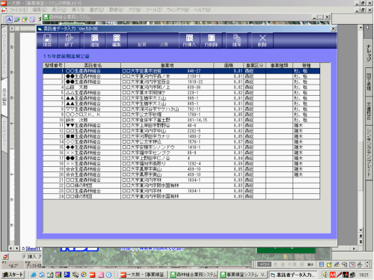Click the 終了 (exit) toolbar icon
Viewport: 374px width, 280px height.
click(x=69, y=40)
